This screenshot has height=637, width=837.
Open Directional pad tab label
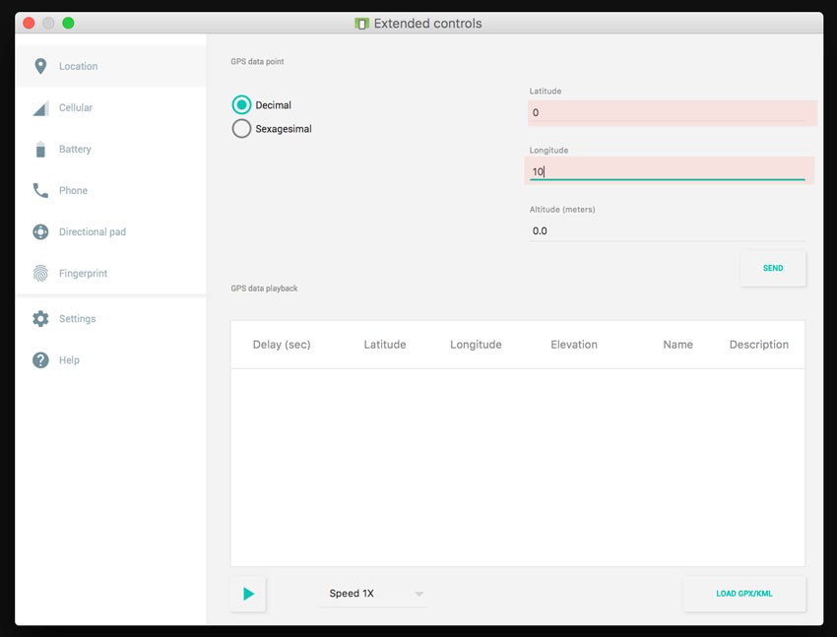(93, 232)
